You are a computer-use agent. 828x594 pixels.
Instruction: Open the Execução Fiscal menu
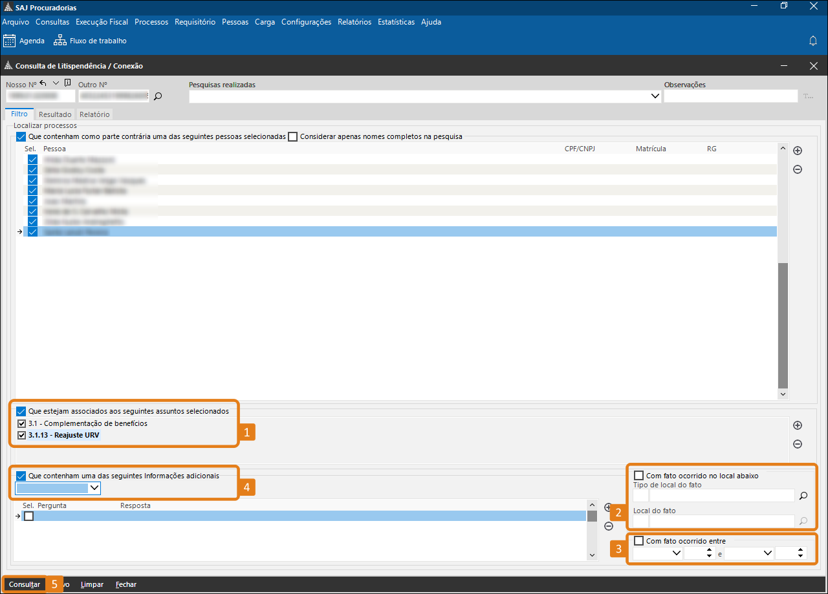coord(102,22)
